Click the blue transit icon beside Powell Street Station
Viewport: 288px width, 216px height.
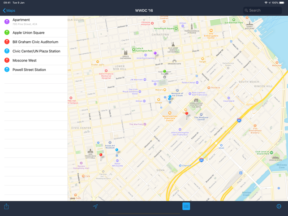click(x=7, y=70)
